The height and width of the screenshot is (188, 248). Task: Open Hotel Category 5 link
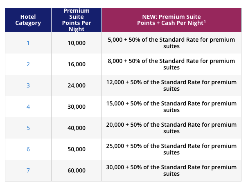tap(28, 128)
